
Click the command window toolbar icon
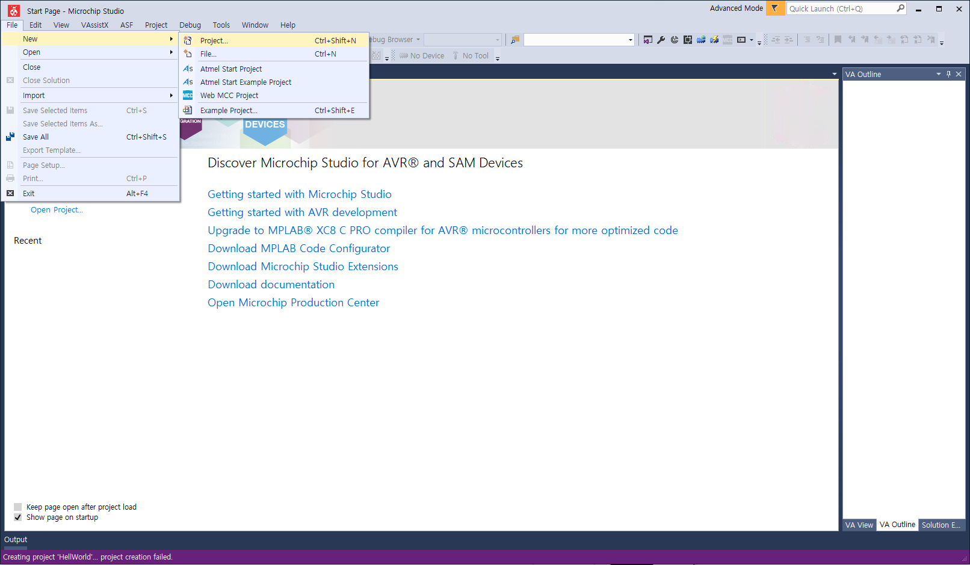[741, 40]
